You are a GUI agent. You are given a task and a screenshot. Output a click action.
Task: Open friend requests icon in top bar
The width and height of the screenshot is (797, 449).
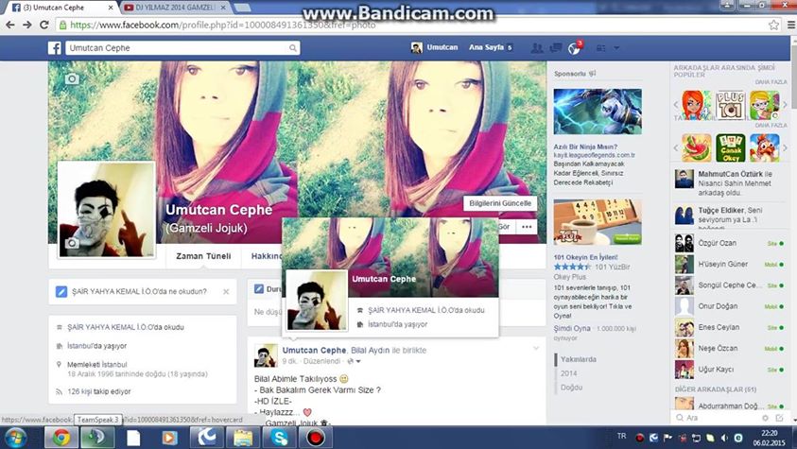537,48
